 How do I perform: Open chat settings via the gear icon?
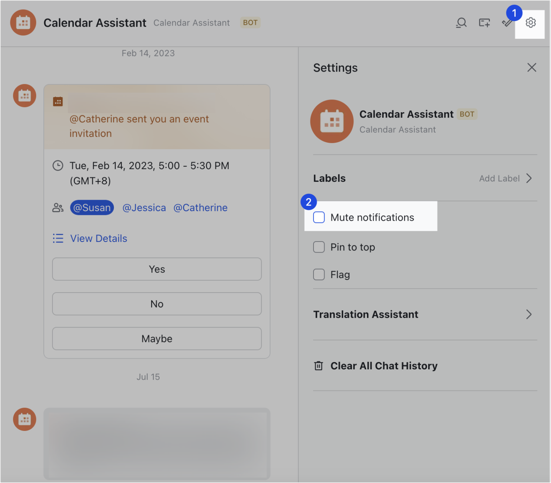click(531, 23)
